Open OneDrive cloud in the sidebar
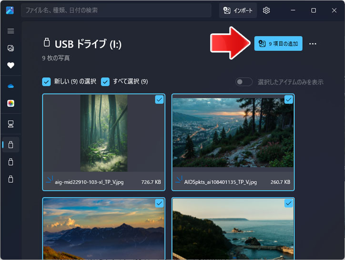The image size is (345, 260). click(10, 86)
